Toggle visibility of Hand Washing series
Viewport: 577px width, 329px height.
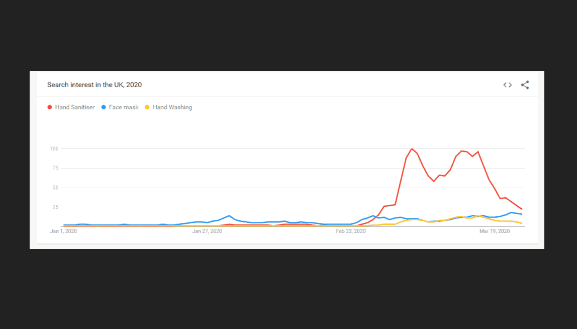pyautogui.click(x=168, y=107)
